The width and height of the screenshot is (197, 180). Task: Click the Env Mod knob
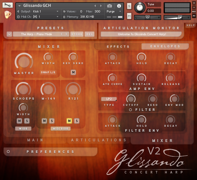174,99
